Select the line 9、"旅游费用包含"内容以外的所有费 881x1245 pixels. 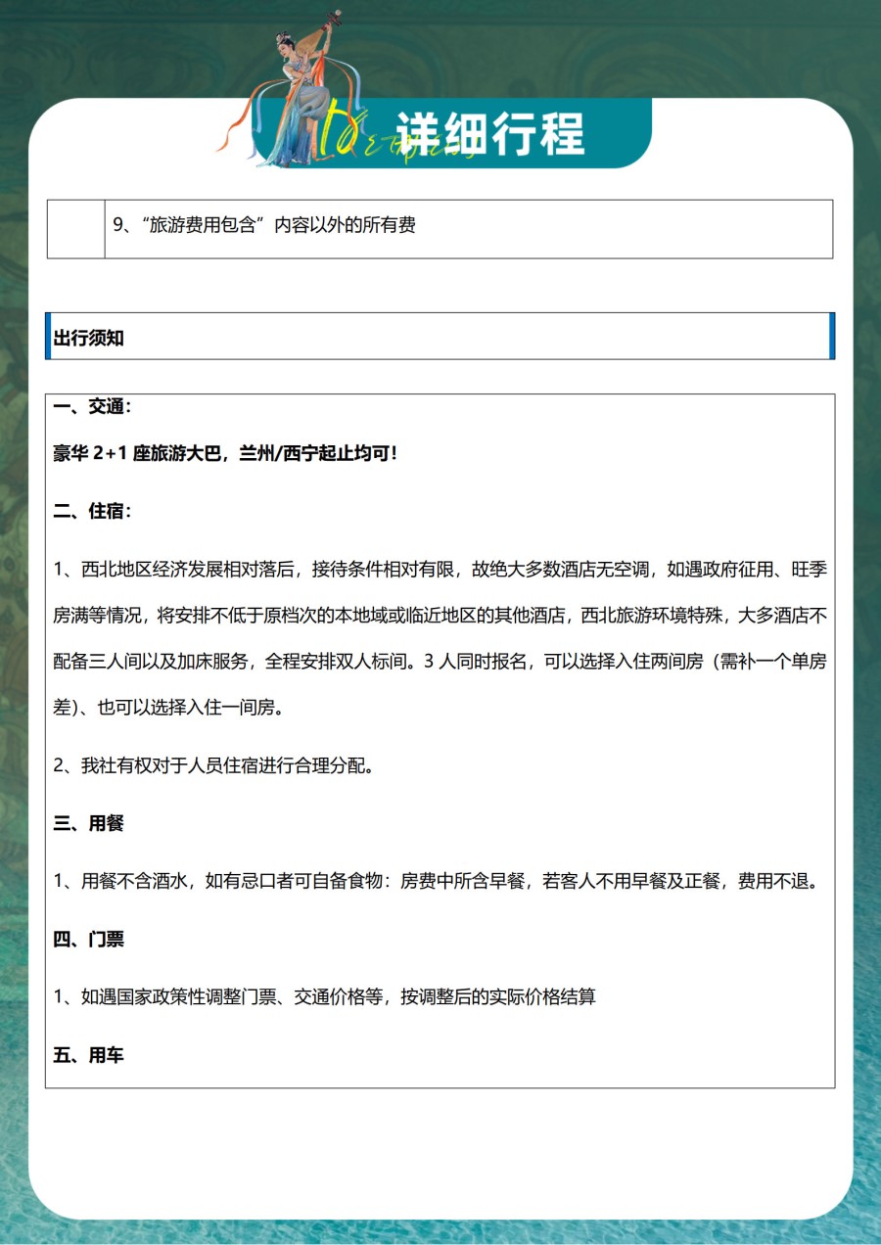[264, 225]
